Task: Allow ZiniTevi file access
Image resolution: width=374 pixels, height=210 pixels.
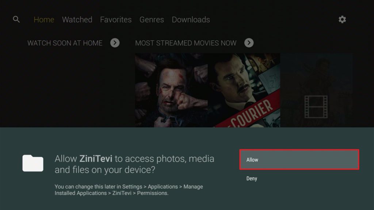Action: coord(299,160)
